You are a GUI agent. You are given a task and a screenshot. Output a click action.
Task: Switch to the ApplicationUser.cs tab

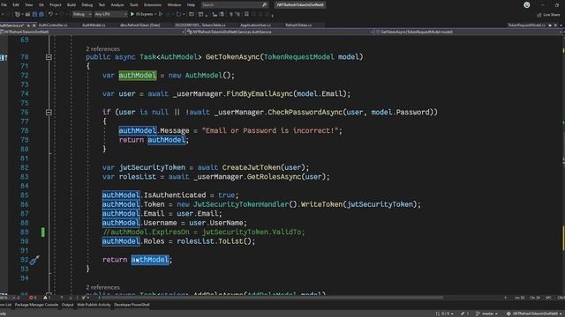coord(255,26)
